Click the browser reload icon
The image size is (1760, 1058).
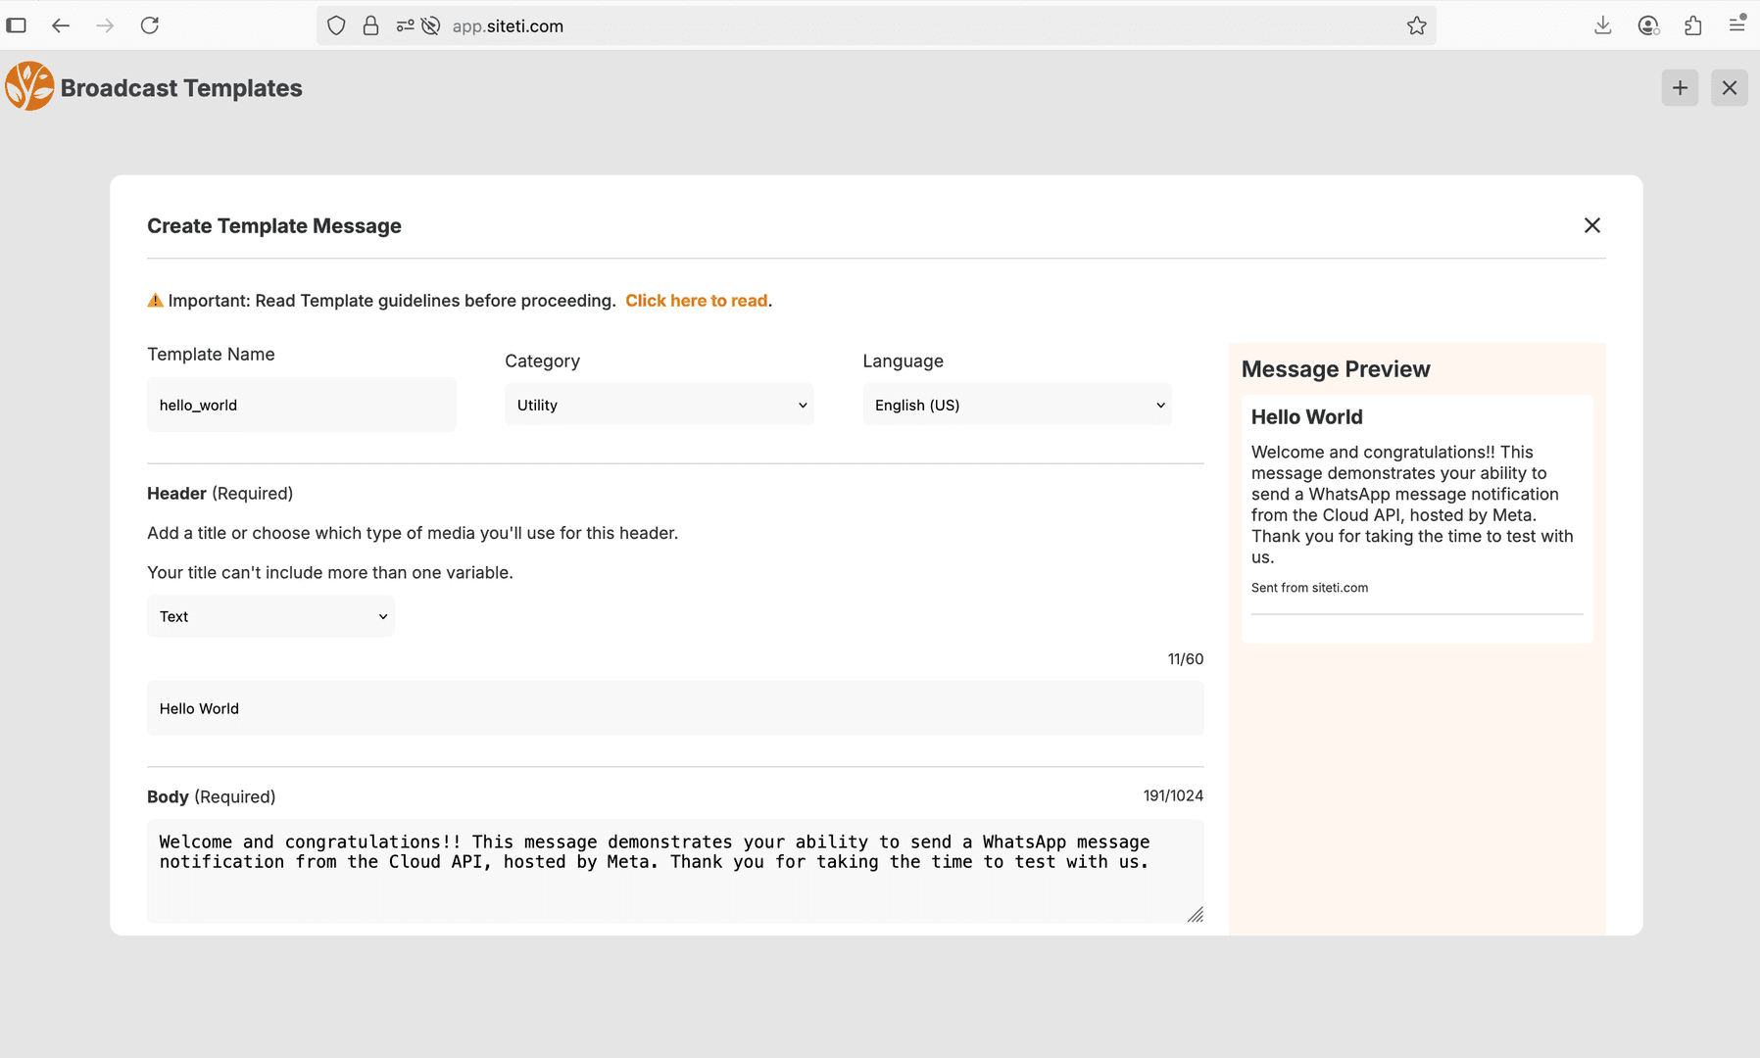150,25
